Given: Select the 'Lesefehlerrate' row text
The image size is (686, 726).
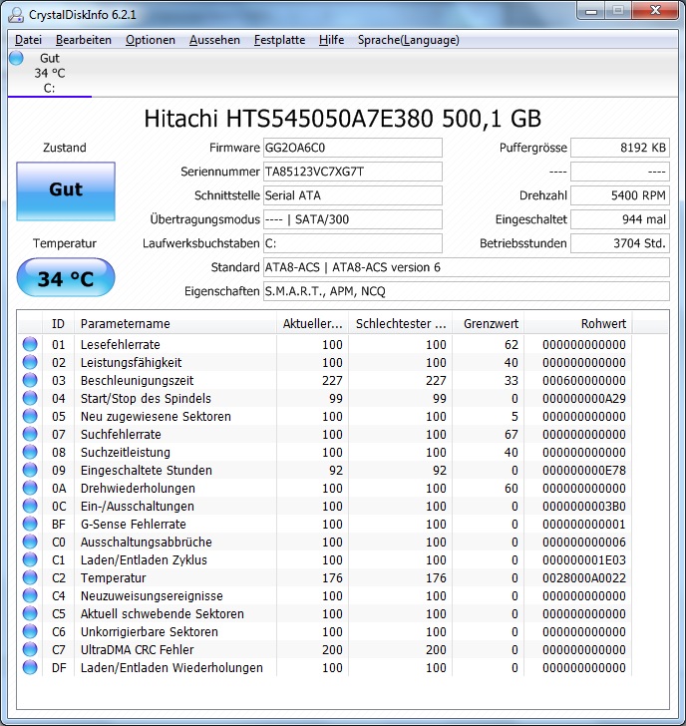Looking at the screenshot, I should [x=120, y=344].
